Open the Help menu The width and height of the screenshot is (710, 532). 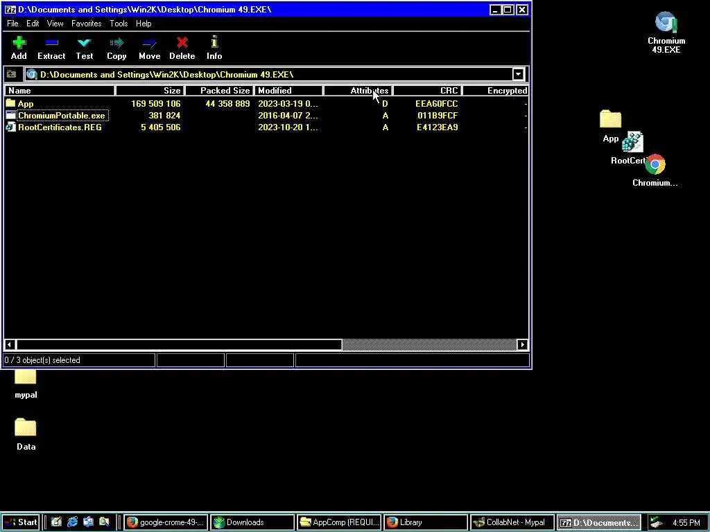[144, 24]
